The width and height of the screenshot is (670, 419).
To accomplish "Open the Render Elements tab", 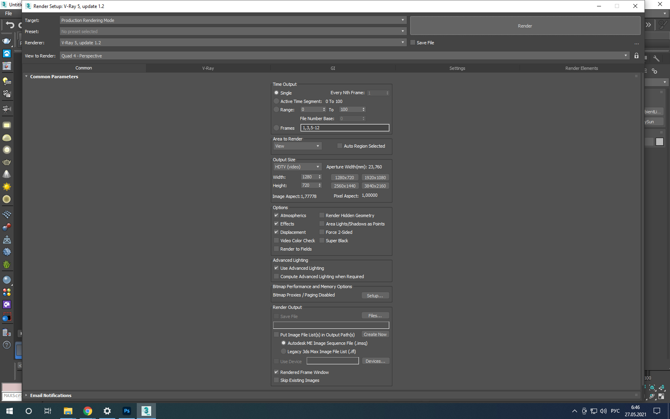I will pos(581,68).
